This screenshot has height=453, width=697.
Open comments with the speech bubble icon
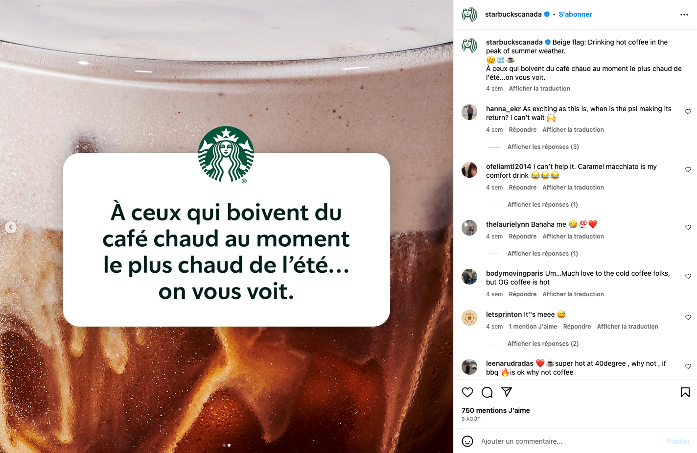point(487,392)
